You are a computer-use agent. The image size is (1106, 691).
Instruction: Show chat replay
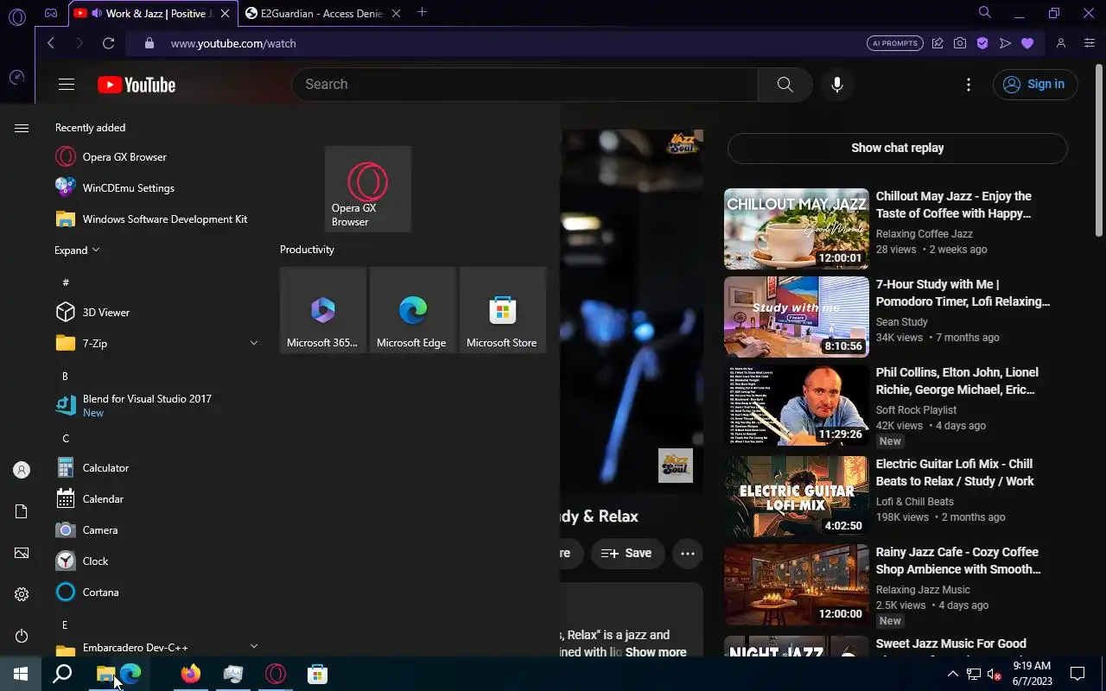tap(897, 148)
